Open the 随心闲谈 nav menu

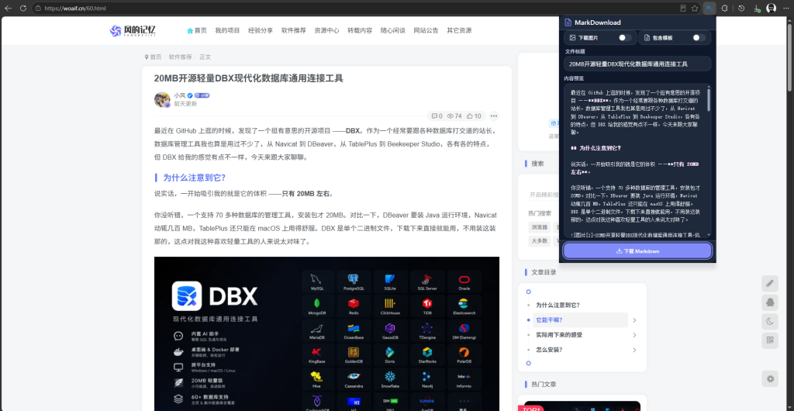[393, 30]
